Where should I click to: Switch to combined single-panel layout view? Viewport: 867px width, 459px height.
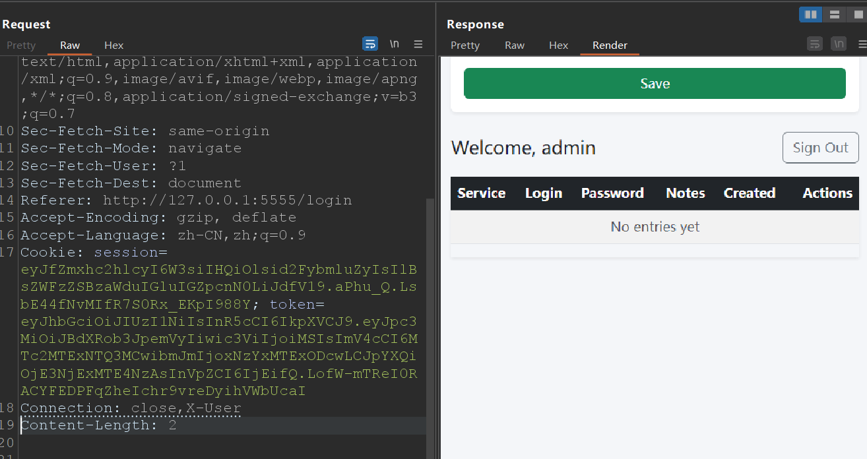click(858, 15)
